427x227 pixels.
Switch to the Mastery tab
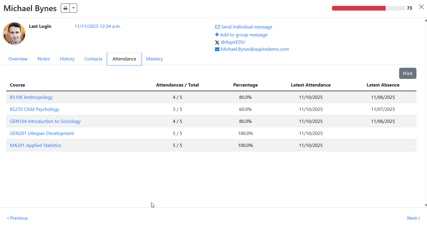[x=154, y=59]
